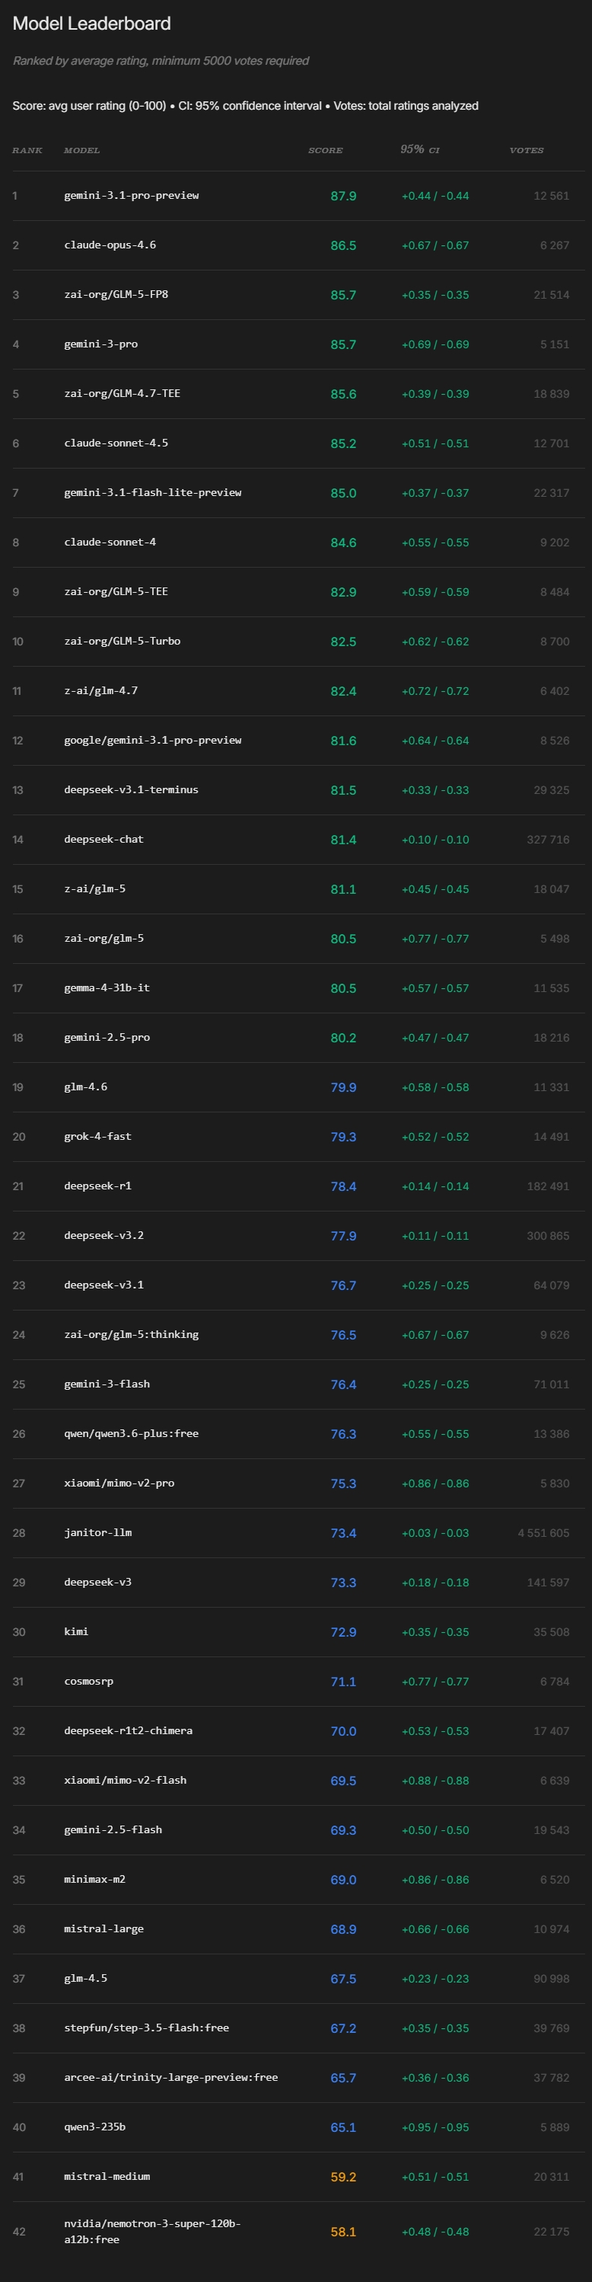Select qwen3-235b model name
592x2282 pixels.
pyautogui.click(x=94, y=2127)
